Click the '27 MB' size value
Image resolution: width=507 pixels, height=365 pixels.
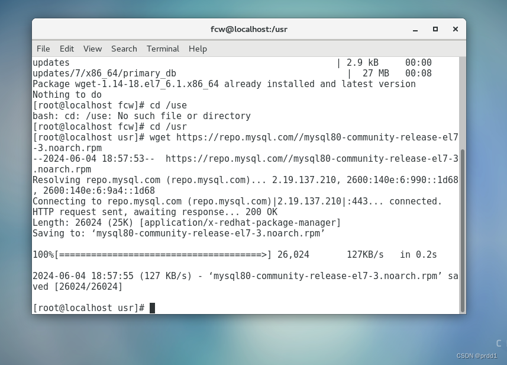tap(376, 73)
